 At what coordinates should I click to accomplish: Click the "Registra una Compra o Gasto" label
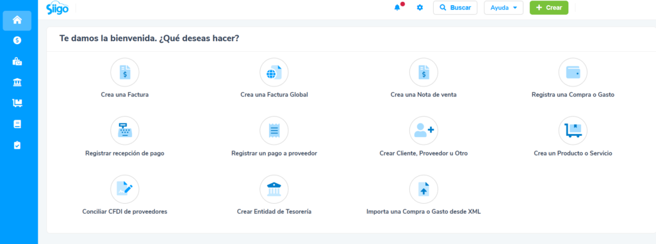tap(573, 95)
